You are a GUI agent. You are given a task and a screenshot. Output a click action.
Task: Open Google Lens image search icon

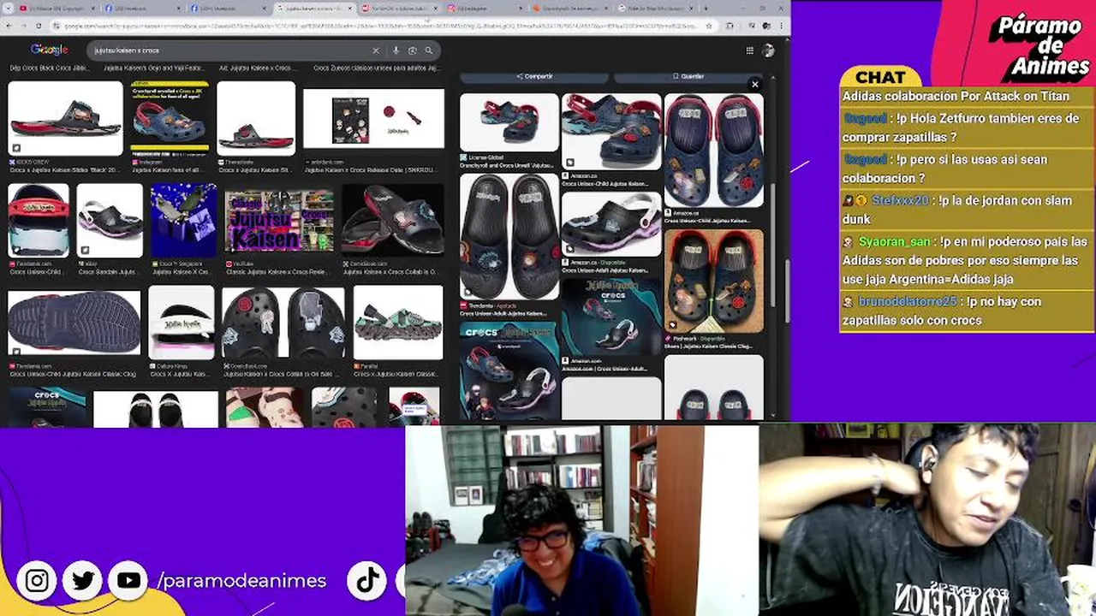click(x=412, y=50)
